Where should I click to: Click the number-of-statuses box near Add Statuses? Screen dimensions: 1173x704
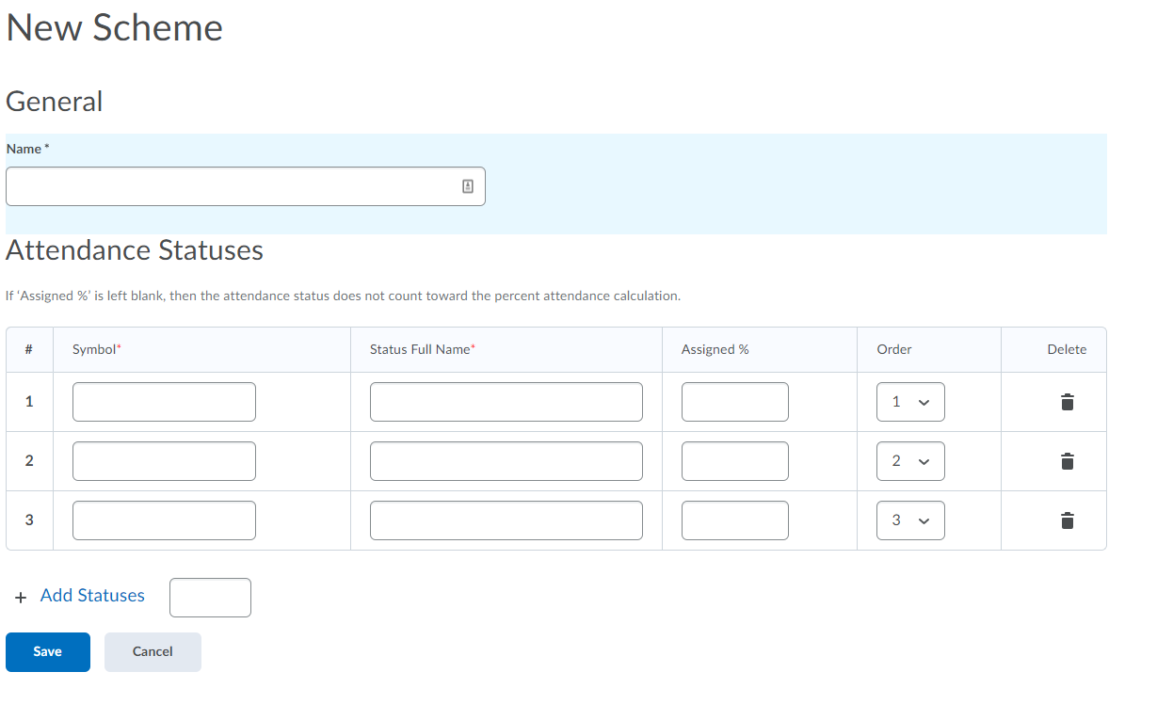[x=210, y=598]
